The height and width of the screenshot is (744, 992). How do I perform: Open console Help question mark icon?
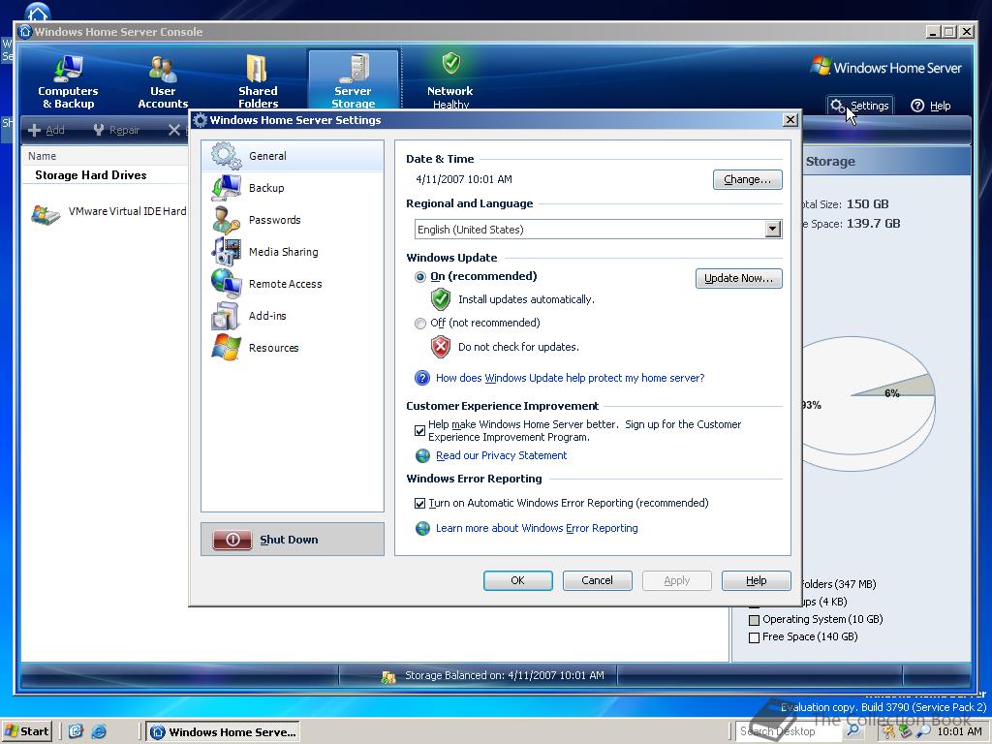pos(917,106)
